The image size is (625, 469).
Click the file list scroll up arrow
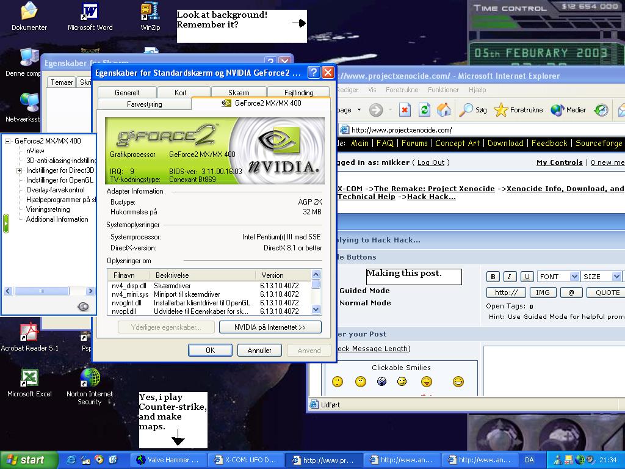316,274
